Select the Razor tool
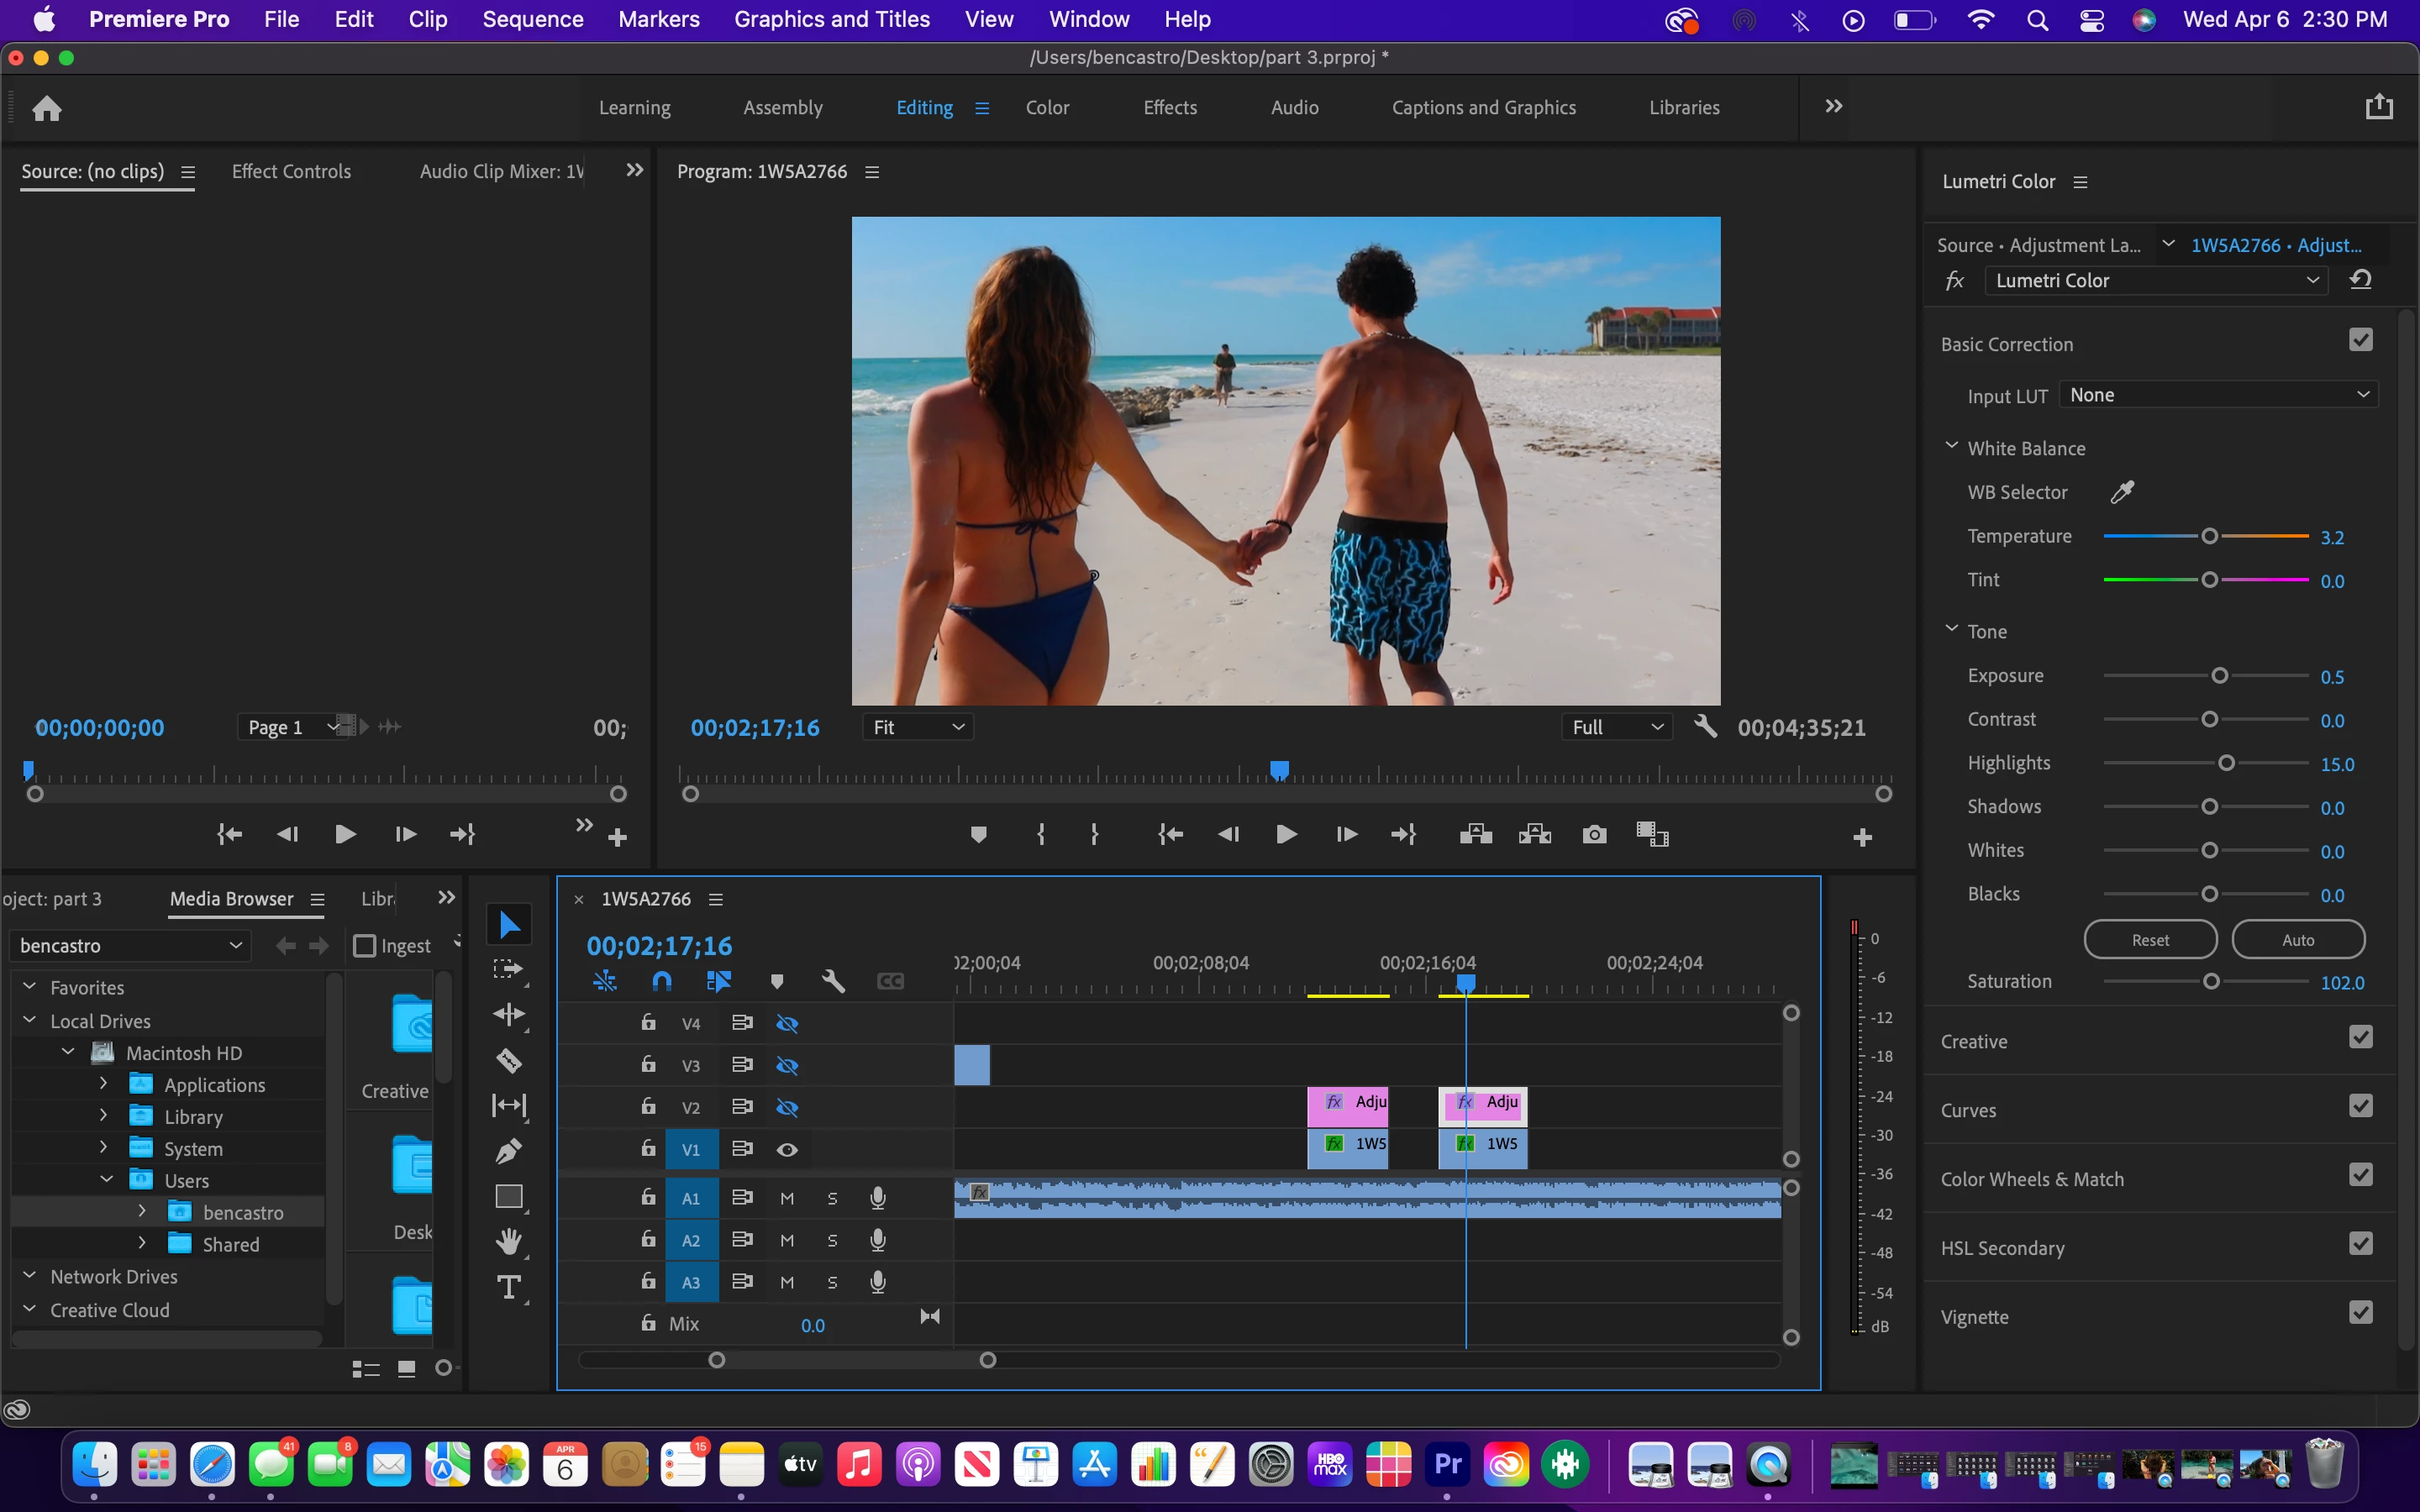The width and height of the screenshot is (2420, 1512). tap(509, 1060)
